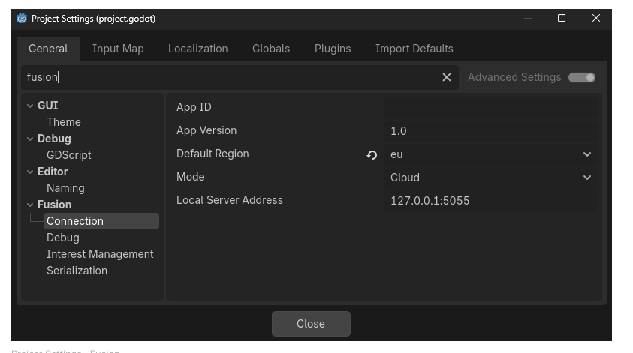The image size is (633, 353).
Task: Select Connection under Fusion
Action: [x=101, y=221]
